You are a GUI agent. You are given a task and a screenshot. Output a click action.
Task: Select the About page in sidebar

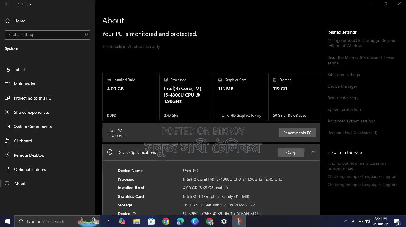coord(48,184)
